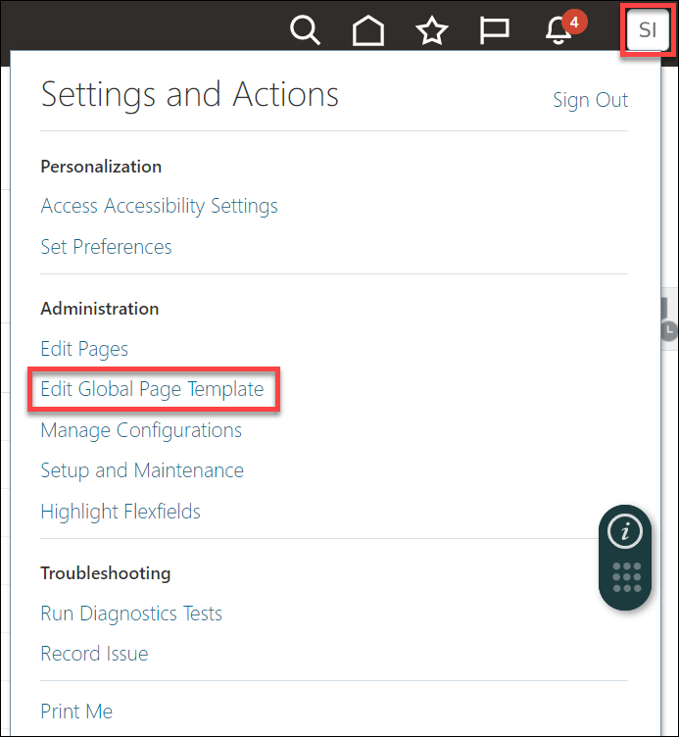Image resolution: width=679 pixels, height=737 pixels.
Task: Open Access Accessibility Settings
Action: 160,206
